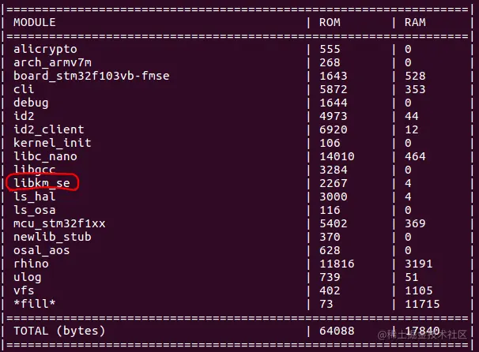Image resolution: width=479 pixels, height=352 pixels.
Task: Select the *fill* row name
Action: (x=35, y=304)
